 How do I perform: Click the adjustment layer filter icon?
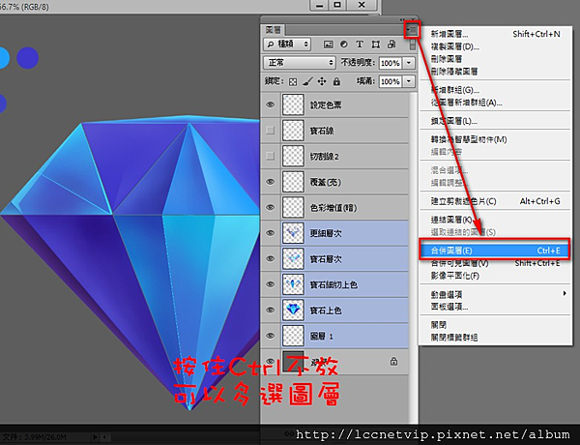344,44
